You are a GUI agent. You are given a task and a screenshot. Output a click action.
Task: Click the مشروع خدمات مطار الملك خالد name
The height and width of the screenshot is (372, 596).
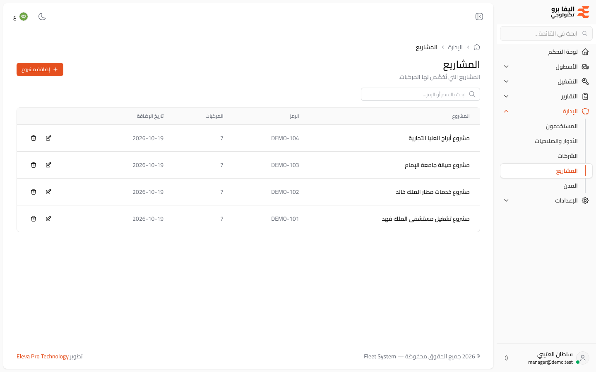pyautogui.click(x=433, y=192)
